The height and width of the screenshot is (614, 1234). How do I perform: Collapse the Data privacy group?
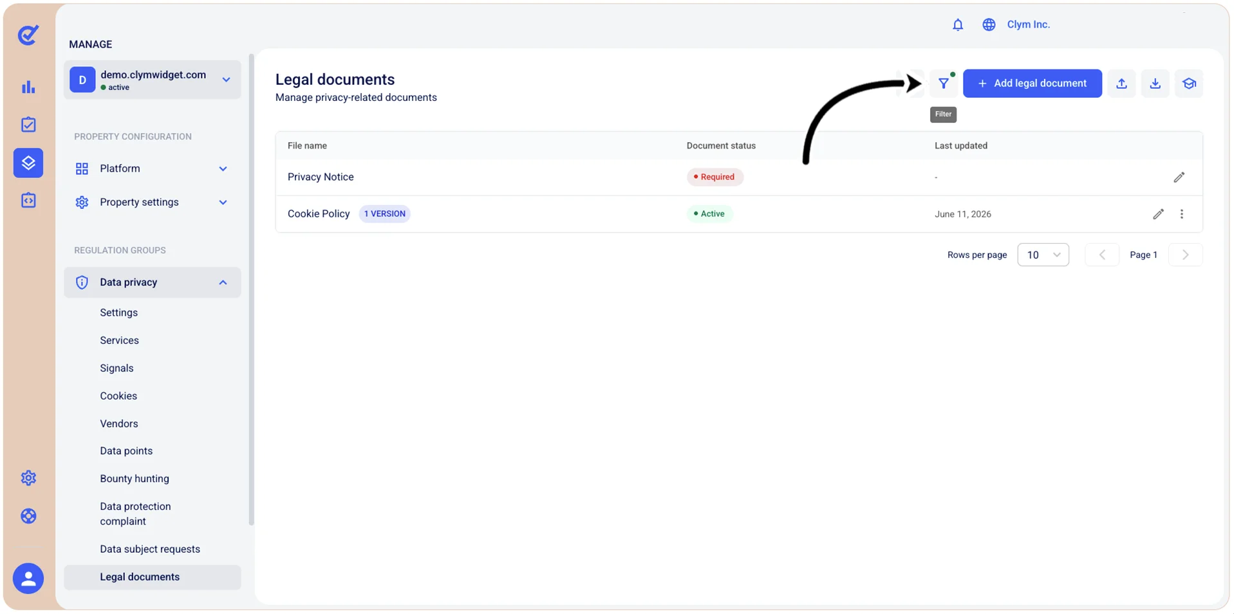click(x=153, y=282)
